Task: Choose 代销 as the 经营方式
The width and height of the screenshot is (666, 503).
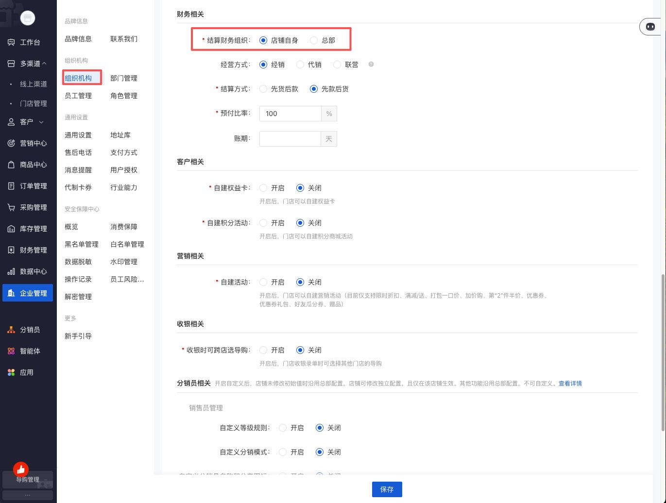Action: (x=300, y=65)
